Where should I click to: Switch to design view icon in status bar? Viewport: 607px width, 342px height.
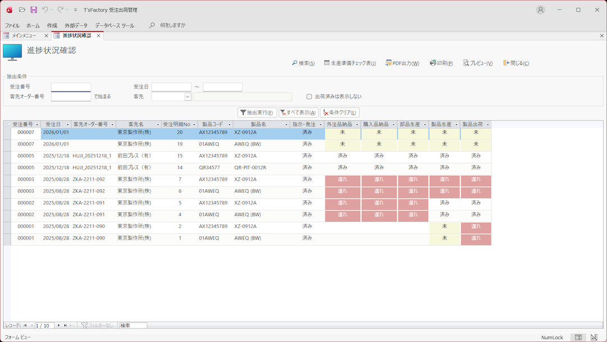(594, 338)
